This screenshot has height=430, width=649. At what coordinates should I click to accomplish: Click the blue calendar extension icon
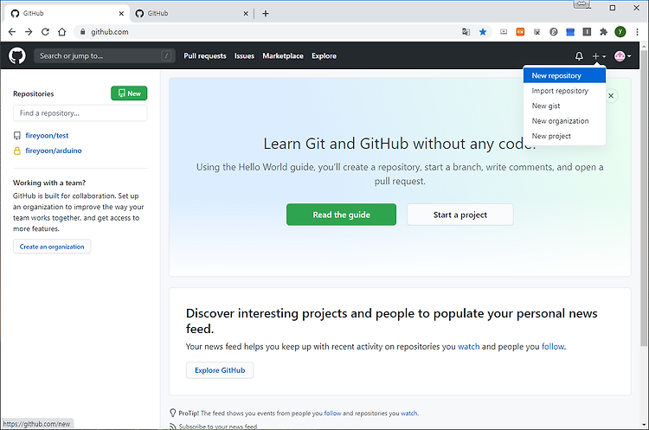(x=570, y=32)
